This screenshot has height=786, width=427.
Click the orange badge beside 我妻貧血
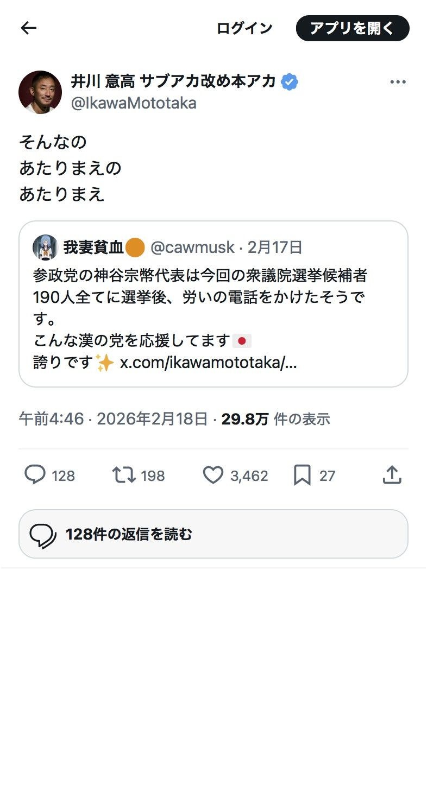[135, 248]
